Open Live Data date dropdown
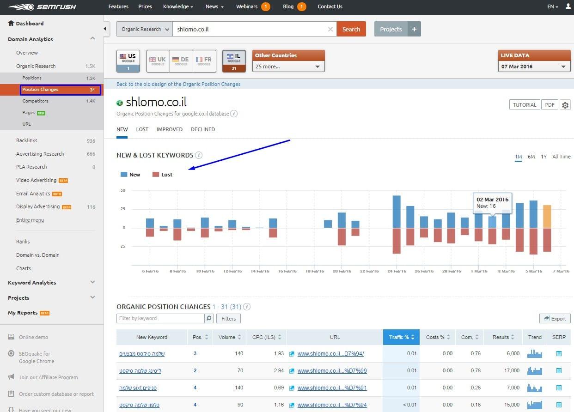Screen dimensions: 574x412 pyautogui.click(x=534, y=67)
